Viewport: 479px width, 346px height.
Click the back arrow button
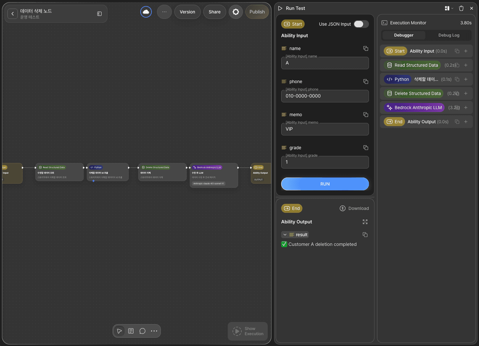tap(12, 14)
